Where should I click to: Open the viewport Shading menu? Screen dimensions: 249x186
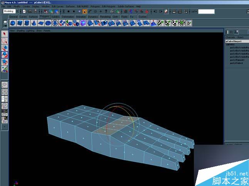(20, 31)
